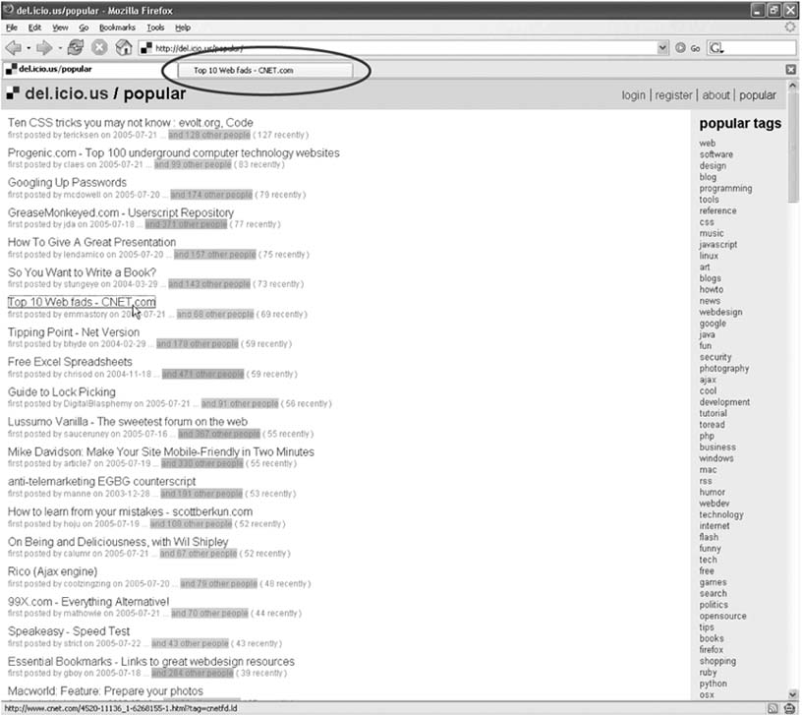Click the del.icio.us logo in page header

click(x=14, y=94)
